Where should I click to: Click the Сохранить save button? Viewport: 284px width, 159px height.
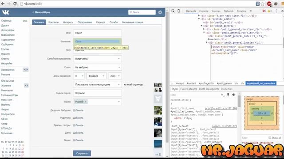(x=82, y=153)
